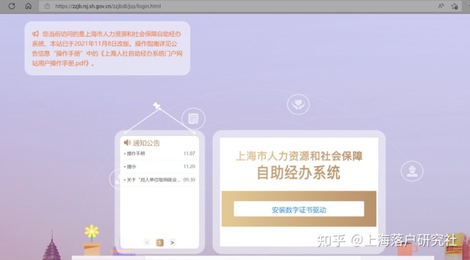Click date 11.07 in announcements list

[x=189, y=153]
